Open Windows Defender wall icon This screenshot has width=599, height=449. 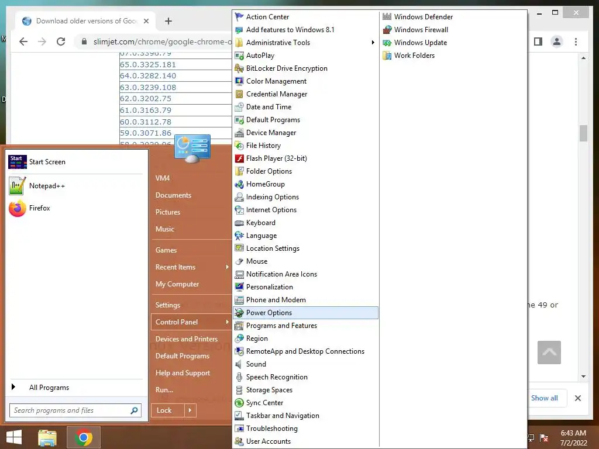[387, 17]
